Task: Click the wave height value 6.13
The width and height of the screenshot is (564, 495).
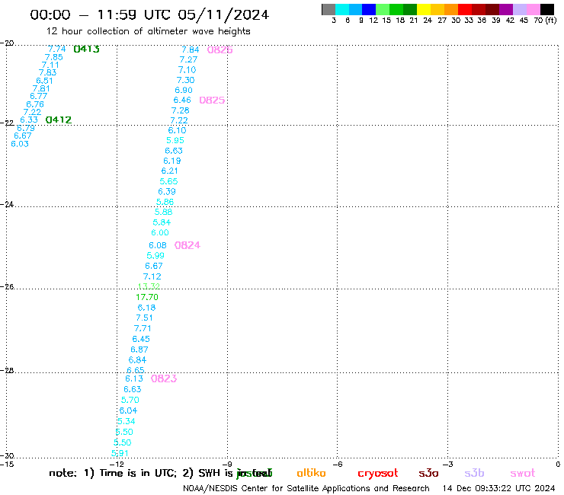Action: 134,378
